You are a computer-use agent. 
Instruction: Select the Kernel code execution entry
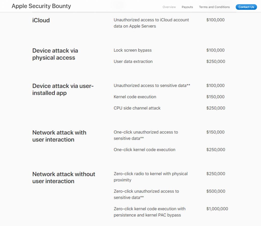[x=135, y=97]
